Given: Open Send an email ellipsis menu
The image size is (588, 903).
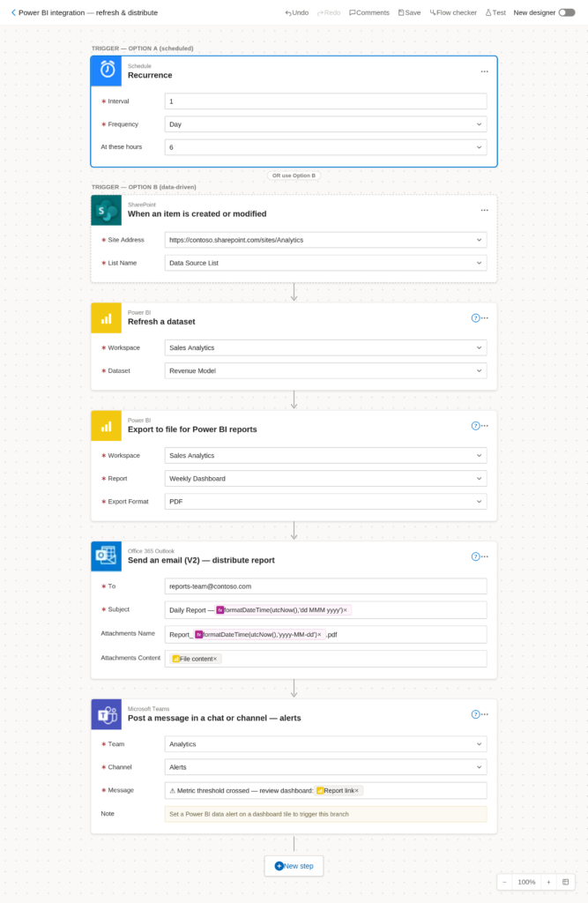Looking at the screenshot, I should point(485,556).
